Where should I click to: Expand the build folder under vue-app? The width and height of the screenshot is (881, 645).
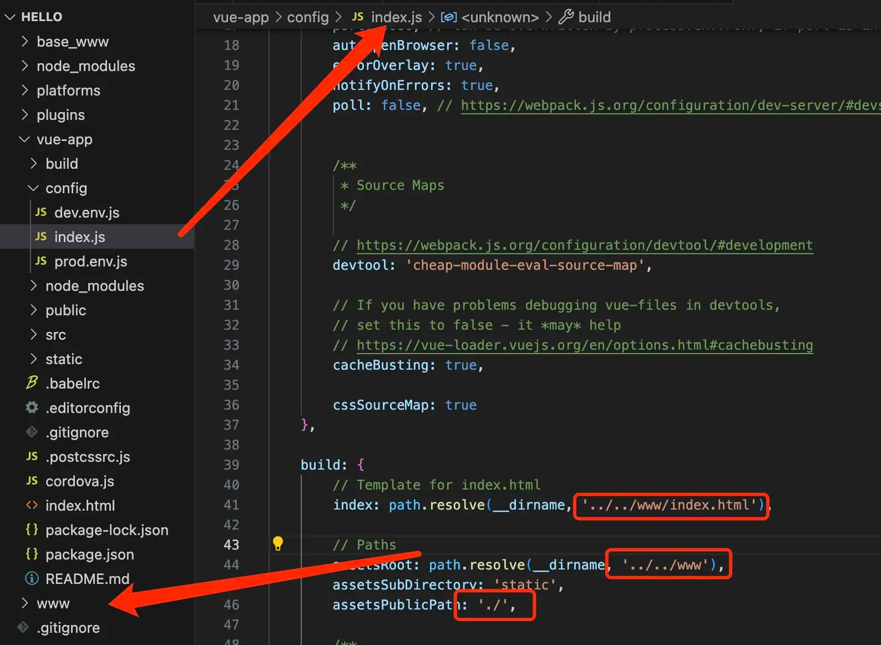(x=33, y=164)
